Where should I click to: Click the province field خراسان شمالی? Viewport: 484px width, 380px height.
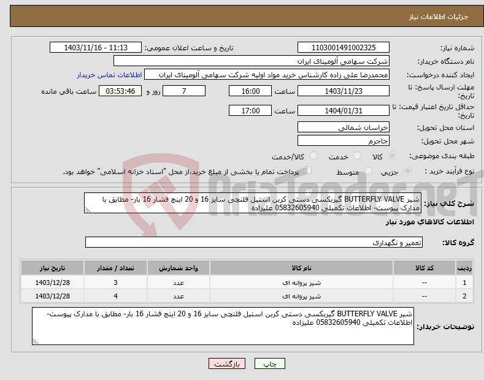click(x=344, y=127)
